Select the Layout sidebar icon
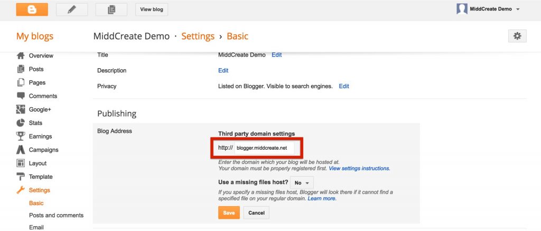Image resolution: width=541 pixels, height=231 pixels. pos(21,163)
